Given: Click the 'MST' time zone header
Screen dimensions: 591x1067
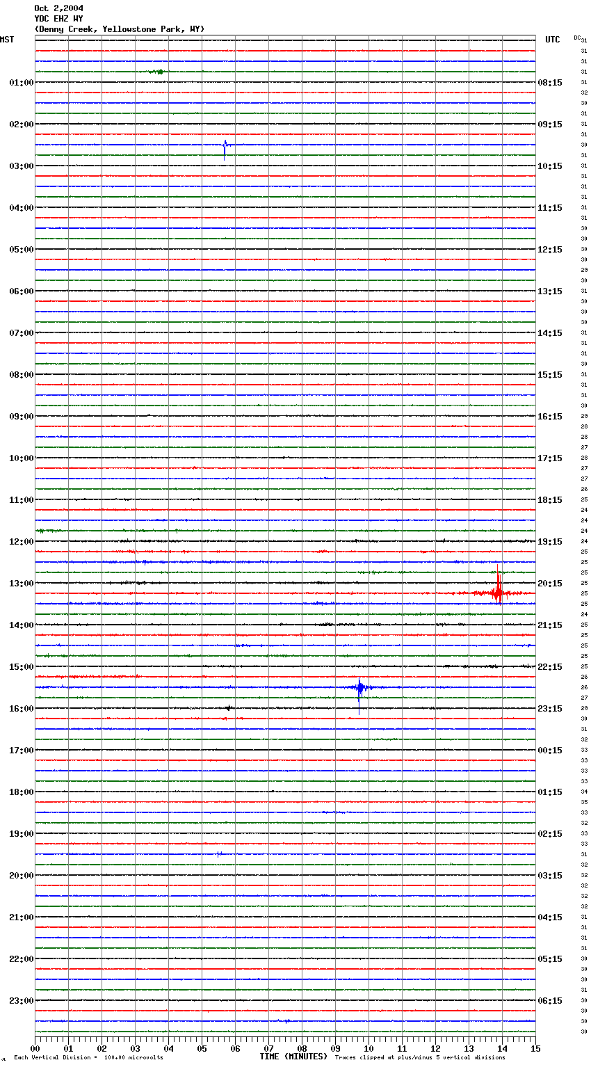Looking at the screenshot, I should 7,40.
